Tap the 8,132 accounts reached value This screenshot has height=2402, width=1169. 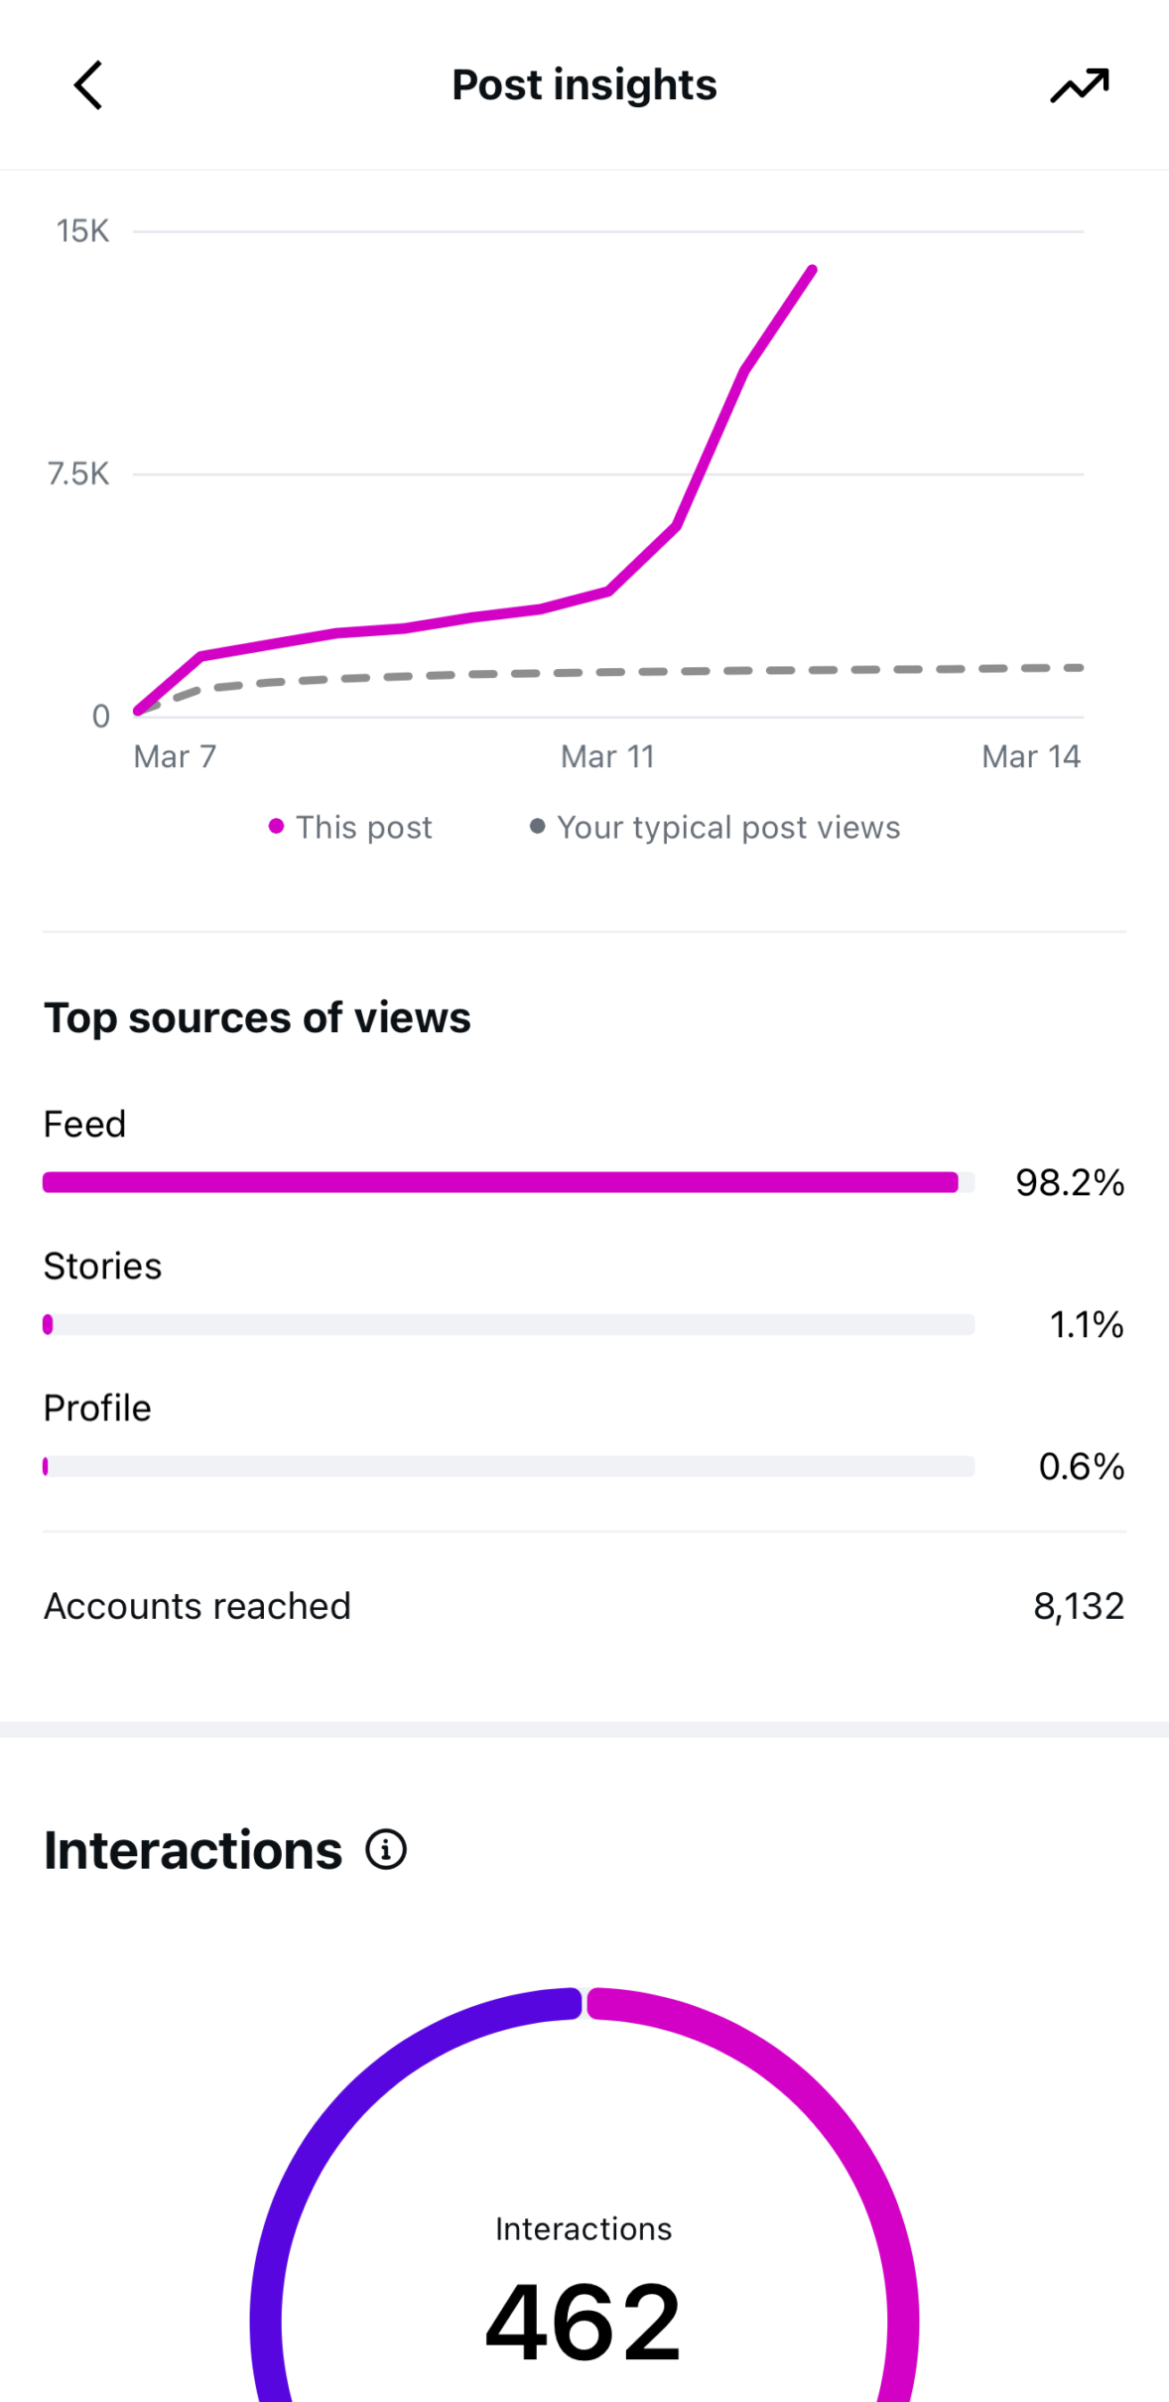(x=1079, y=1606)
